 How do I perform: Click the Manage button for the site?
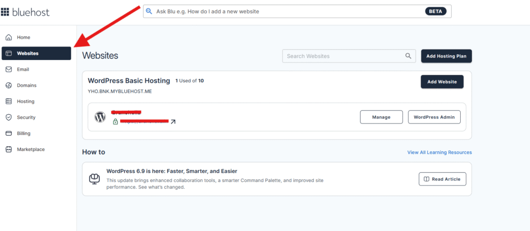381,117
